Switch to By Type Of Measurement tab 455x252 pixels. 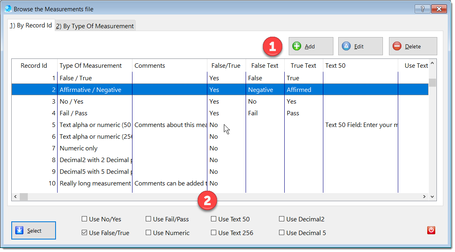(x=95, y=26)
